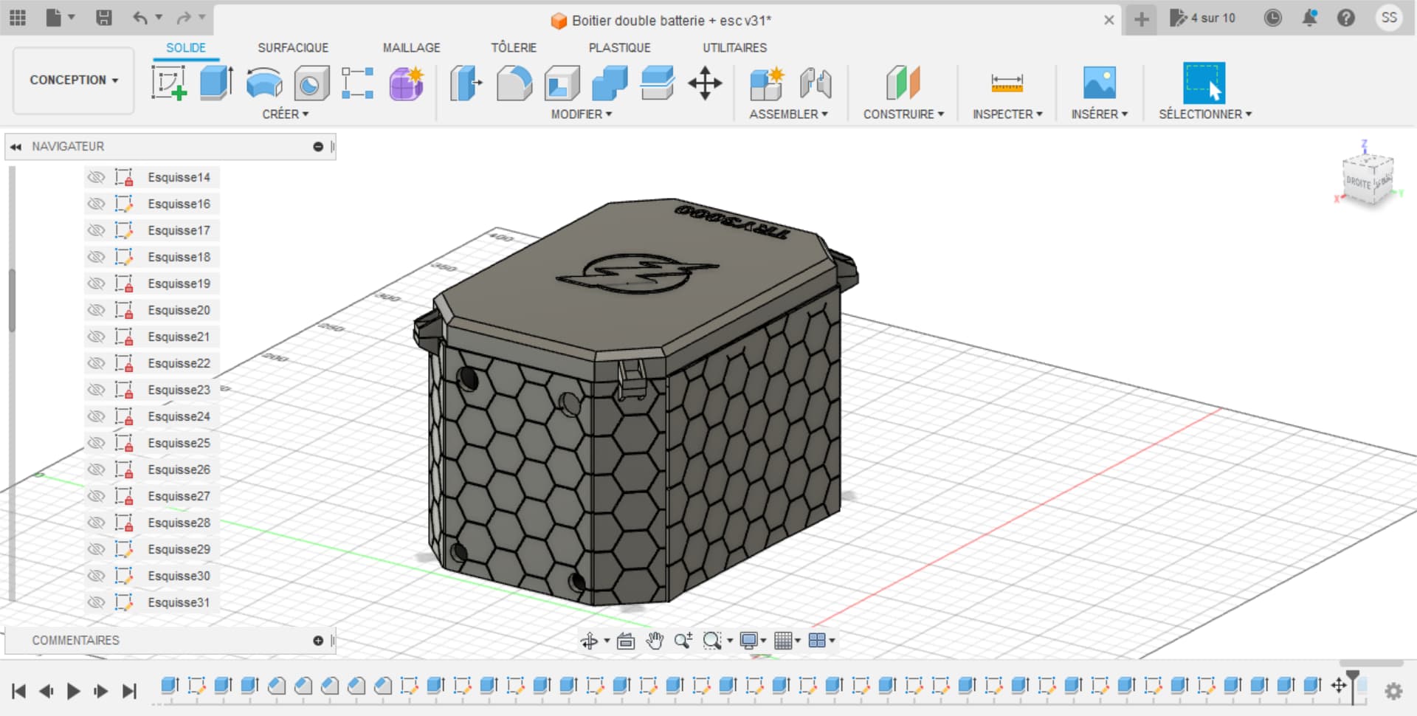The image size is (1417, 716).
Task: Select the Rectangular Pattern tool icon
Action: (x=358, y=83)
